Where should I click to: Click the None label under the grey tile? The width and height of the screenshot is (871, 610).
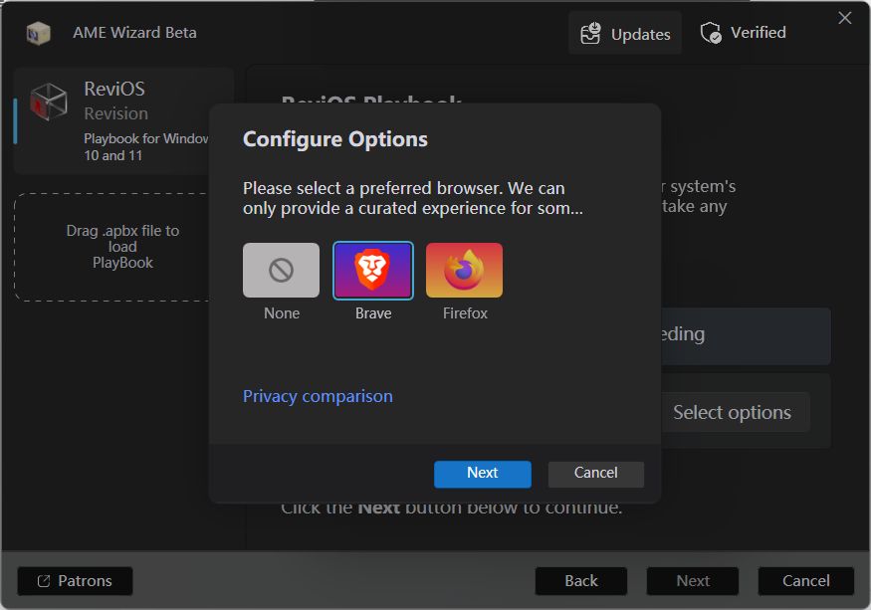tap(282, 313)
